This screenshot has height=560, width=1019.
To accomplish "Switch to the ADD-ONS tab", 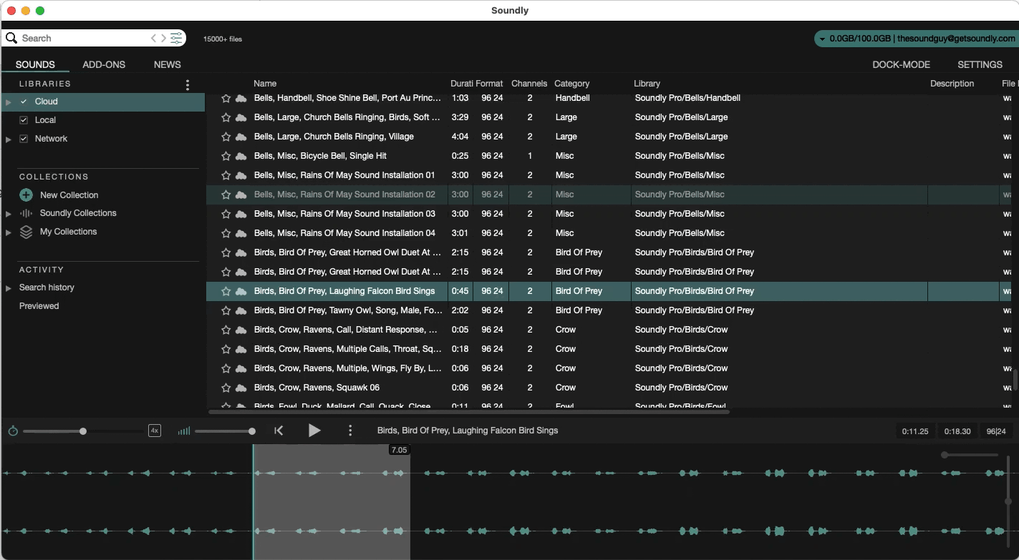I will click(104, 64).
